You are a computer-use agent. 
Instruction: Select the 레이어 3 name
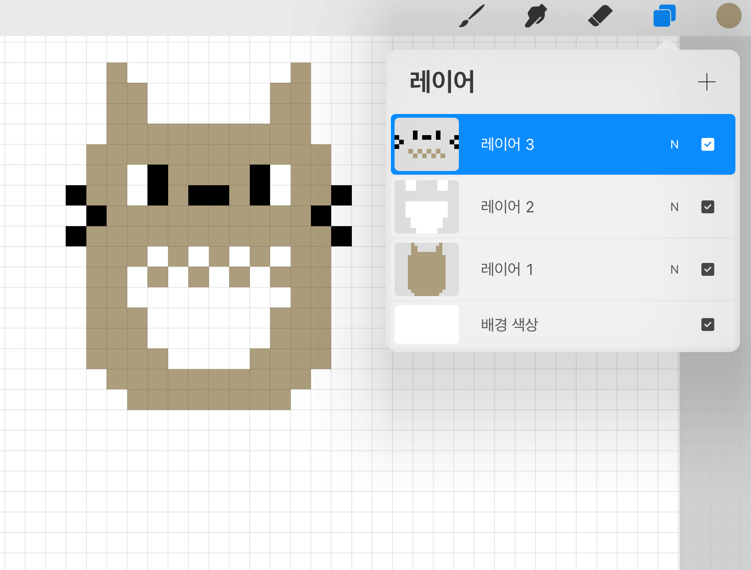507,144
